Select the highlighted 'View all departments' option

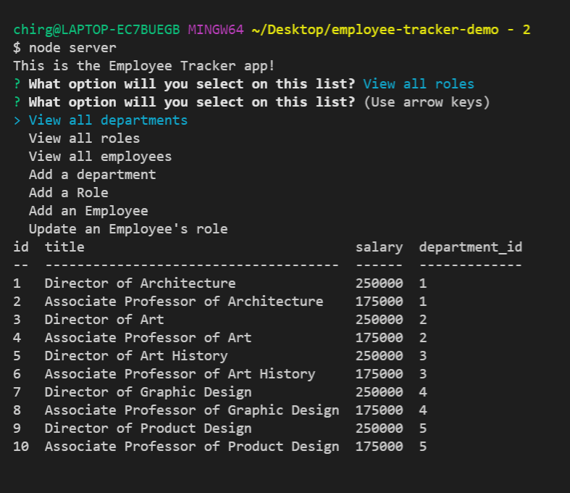pyautogui.click(x=108, y=120)
